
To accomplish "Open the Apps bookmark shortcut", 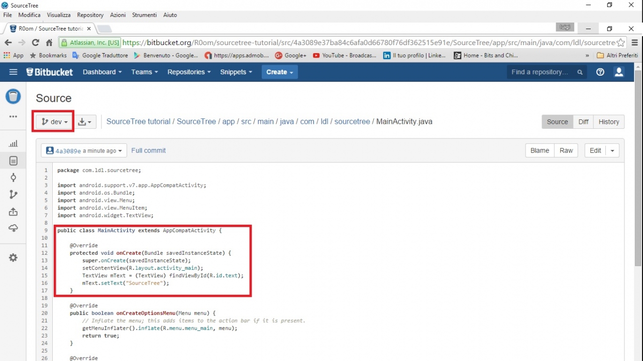I will (x=14, y=55).
